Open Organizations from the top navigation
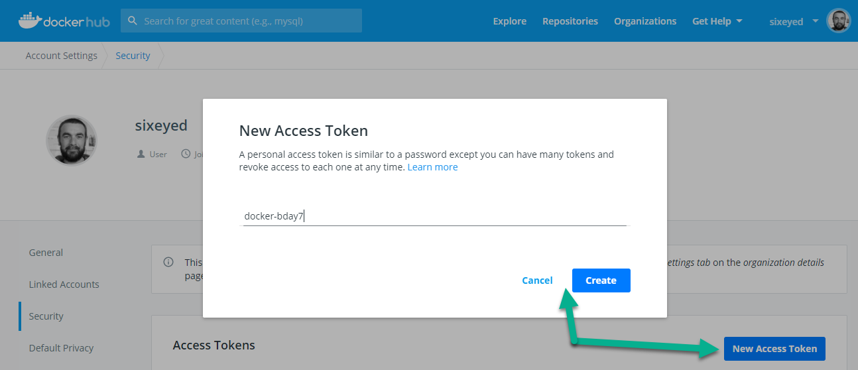The image size is (858, 370). [x=644, y=21]
